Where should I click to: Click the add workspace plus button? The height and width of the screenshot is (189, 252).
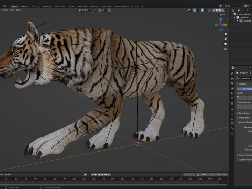(x=142, y=6)
